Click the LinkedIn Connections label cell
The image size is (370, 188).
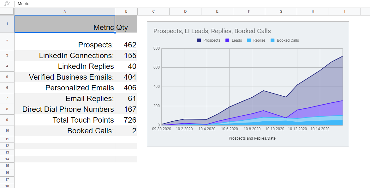click(x=65, y=55)
